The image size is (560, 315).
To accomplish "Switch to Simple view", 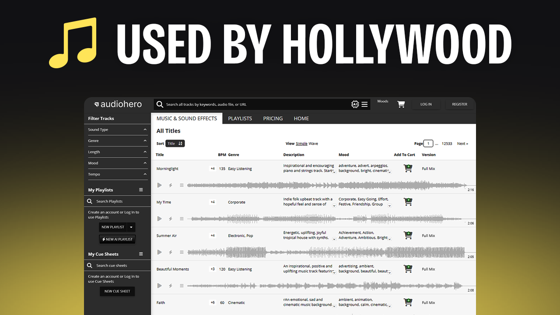I will point(301,143).
